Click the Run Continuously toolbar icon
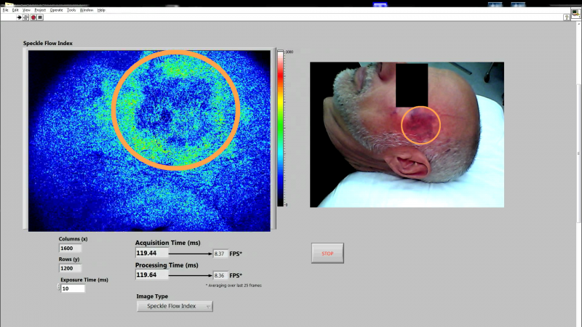582x327 pixels. click(x=26, y=17)
